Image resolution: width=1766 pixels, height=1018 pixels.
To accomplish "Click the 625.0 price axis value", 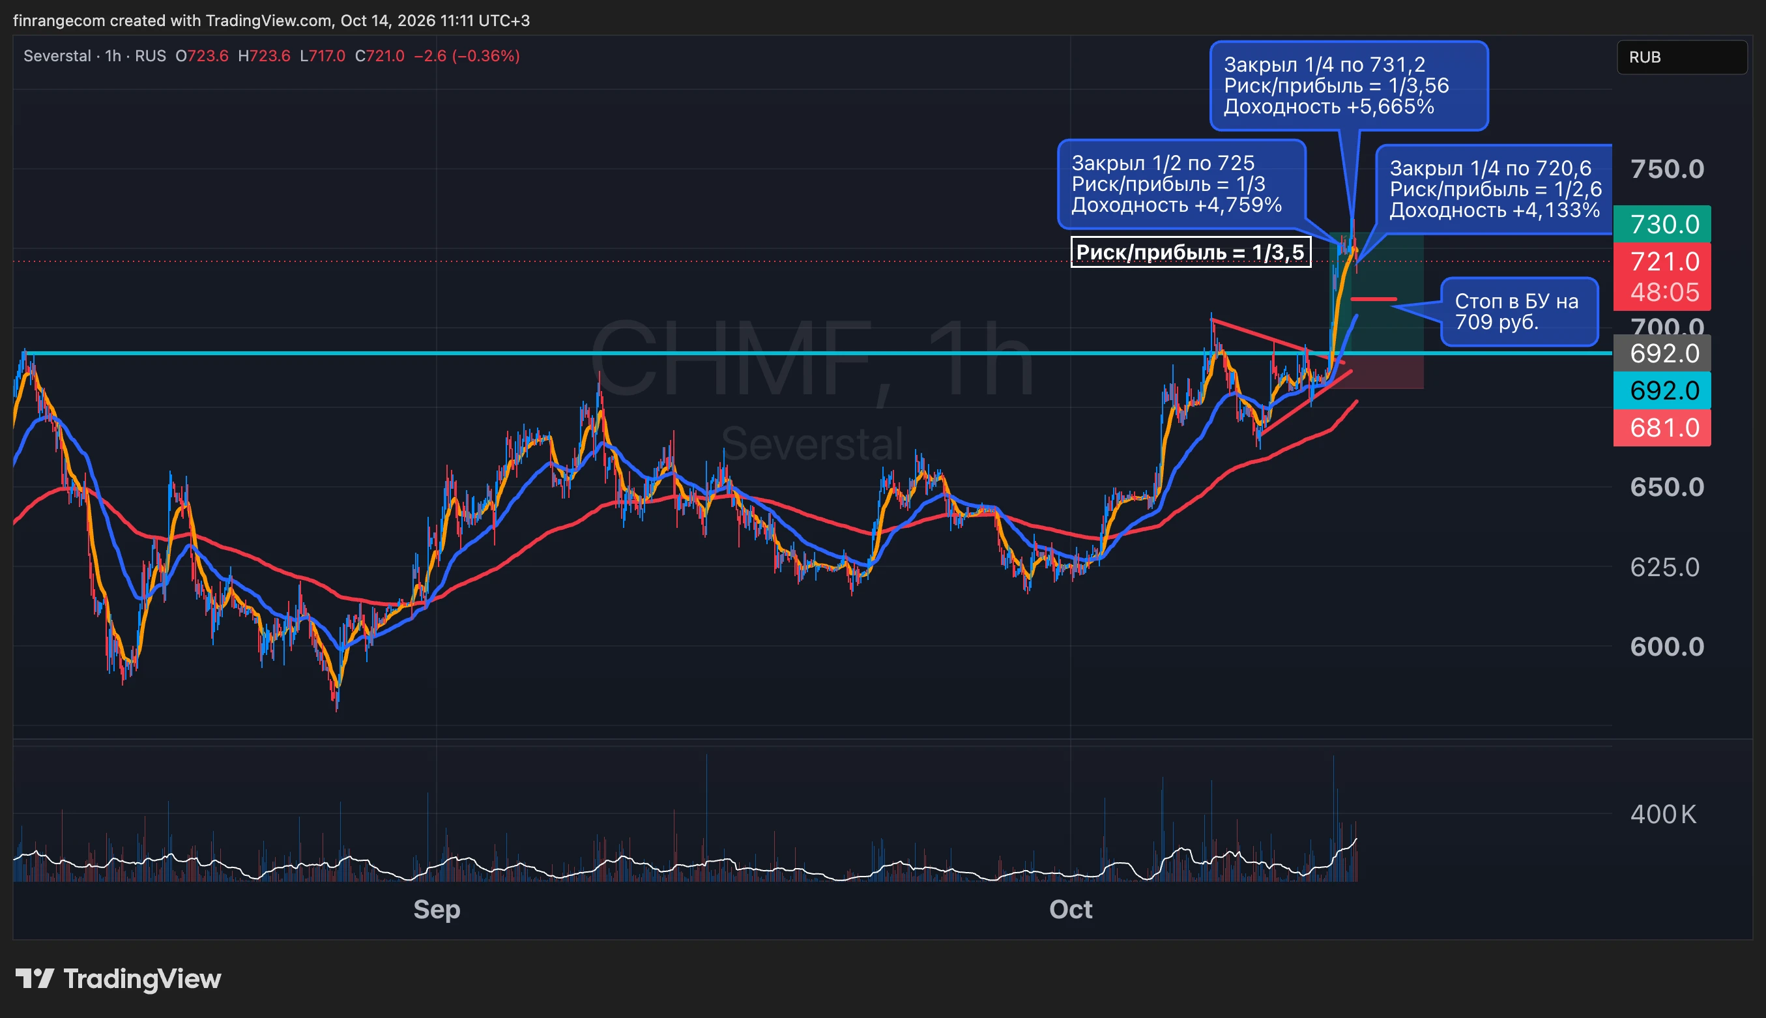I will click(1667, 566).
